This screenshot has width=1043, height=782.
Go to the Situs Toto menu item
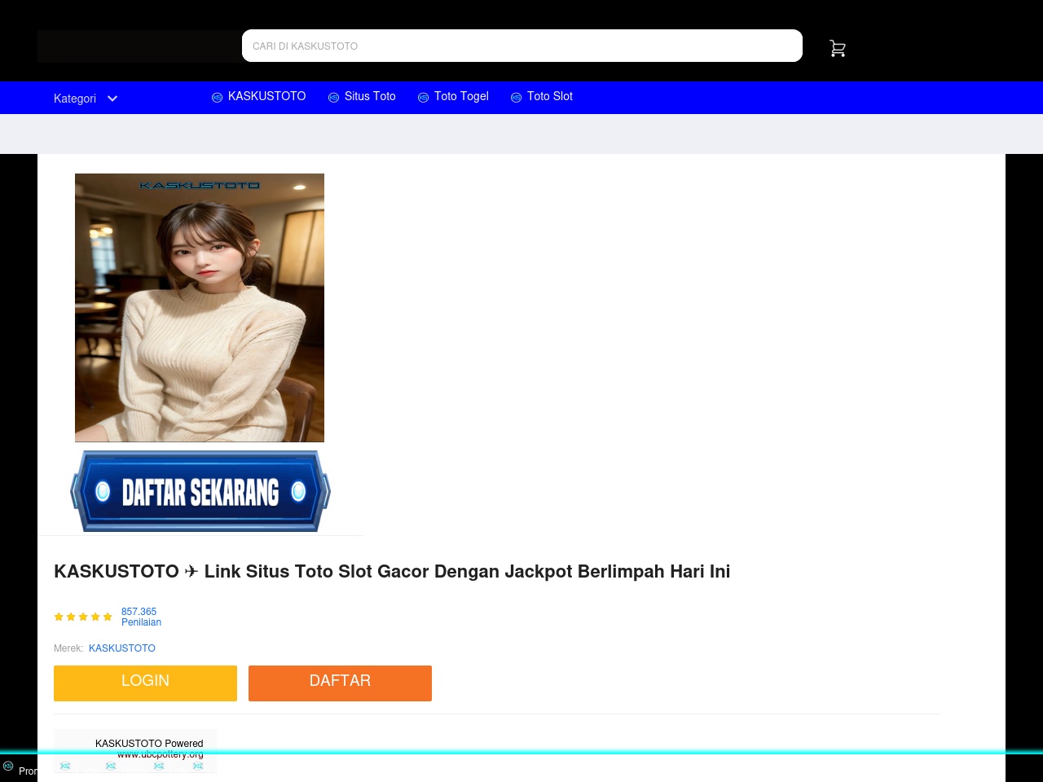tap(362, 96)
